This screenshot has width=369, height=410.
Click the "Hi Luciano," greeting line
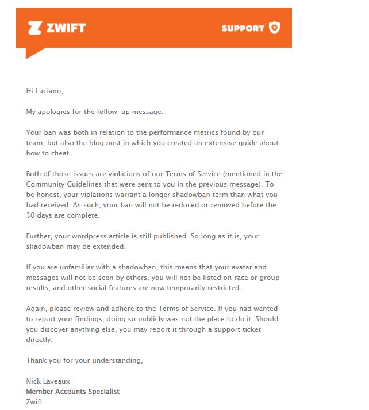coord(45,91)
